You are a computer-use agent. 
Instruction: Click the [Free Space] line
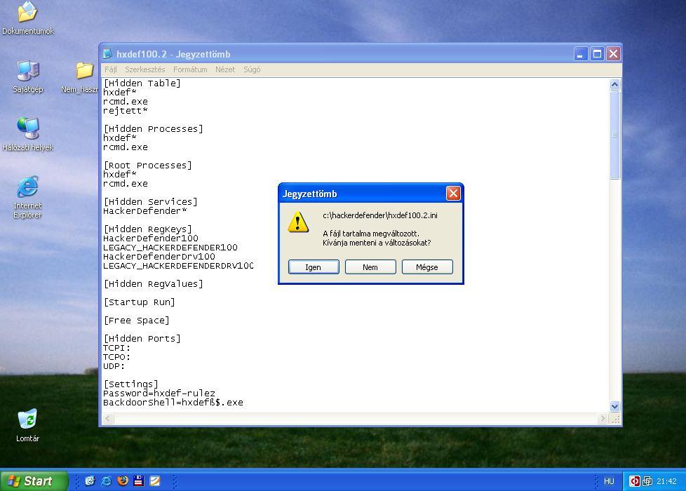tap(136, 321)
